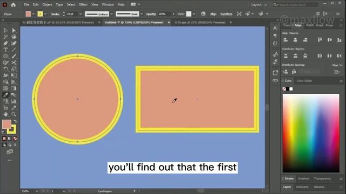This screenshot has width=346, height=194.
Task: Click Transform button in control bar
Action: point(226,14)
